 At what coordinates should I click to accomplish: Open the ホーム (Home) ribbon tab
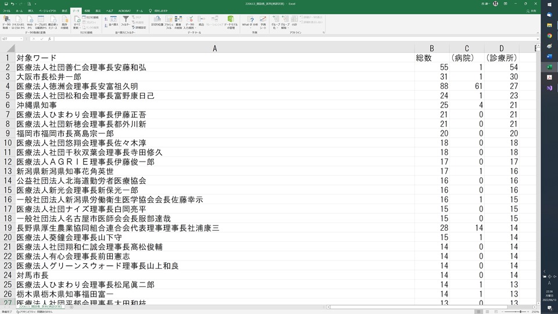coord(19,10)
